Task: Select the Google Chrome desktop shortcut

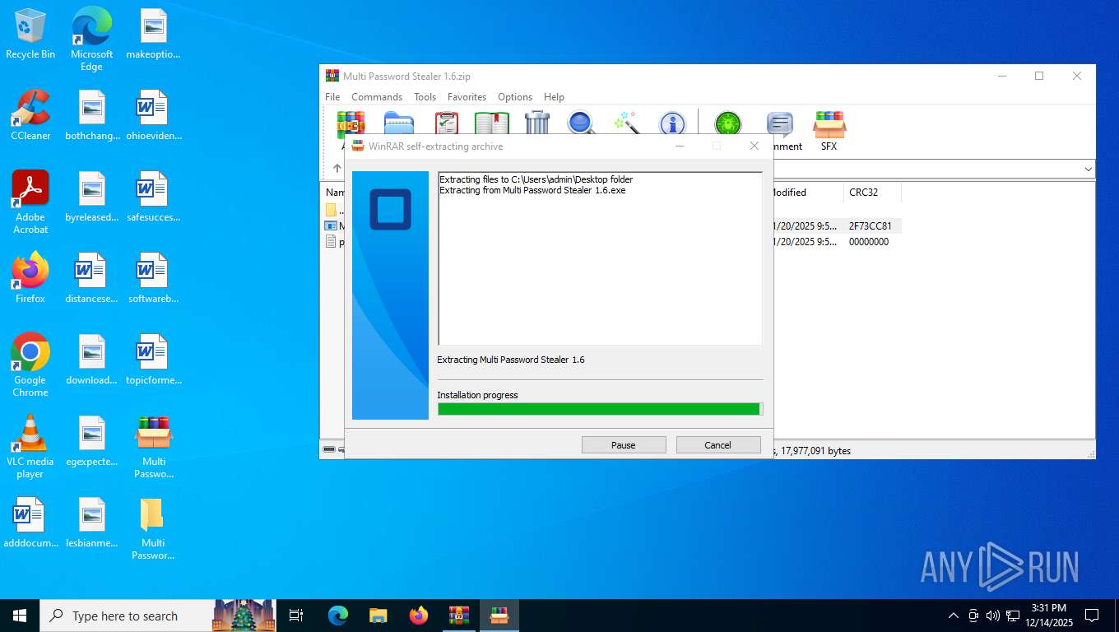Action: [x=30, y=365]
